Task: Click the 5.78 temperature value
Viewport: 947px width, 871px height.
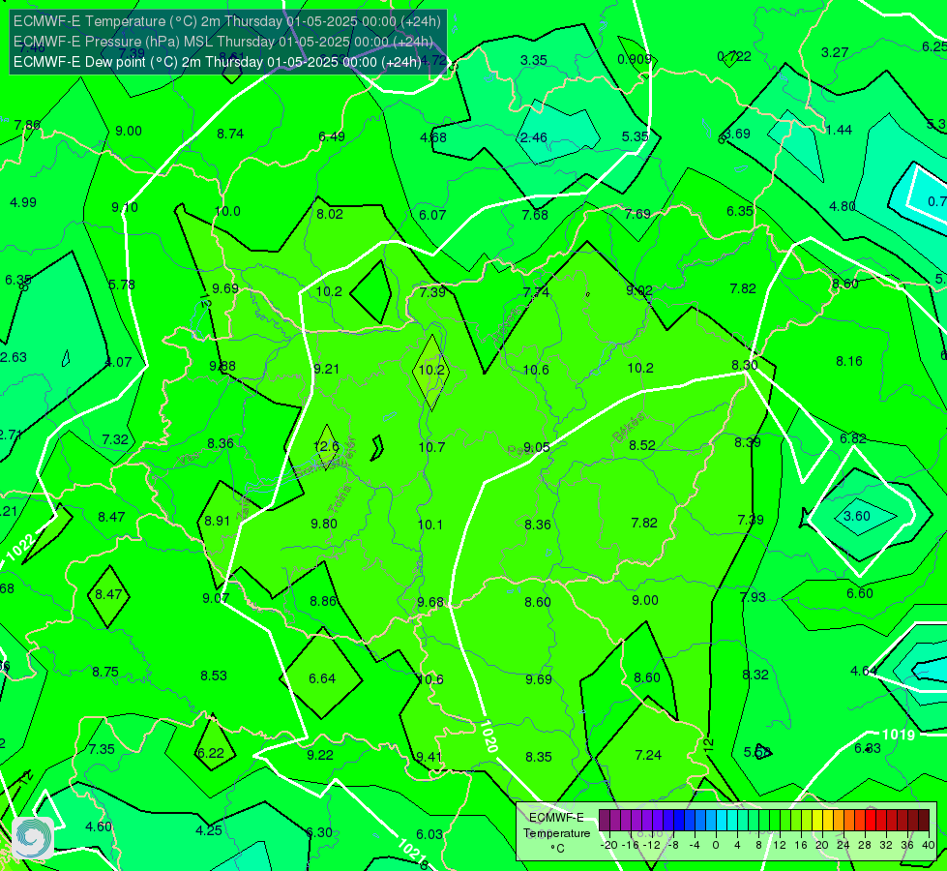Action: tap(121, 285)
